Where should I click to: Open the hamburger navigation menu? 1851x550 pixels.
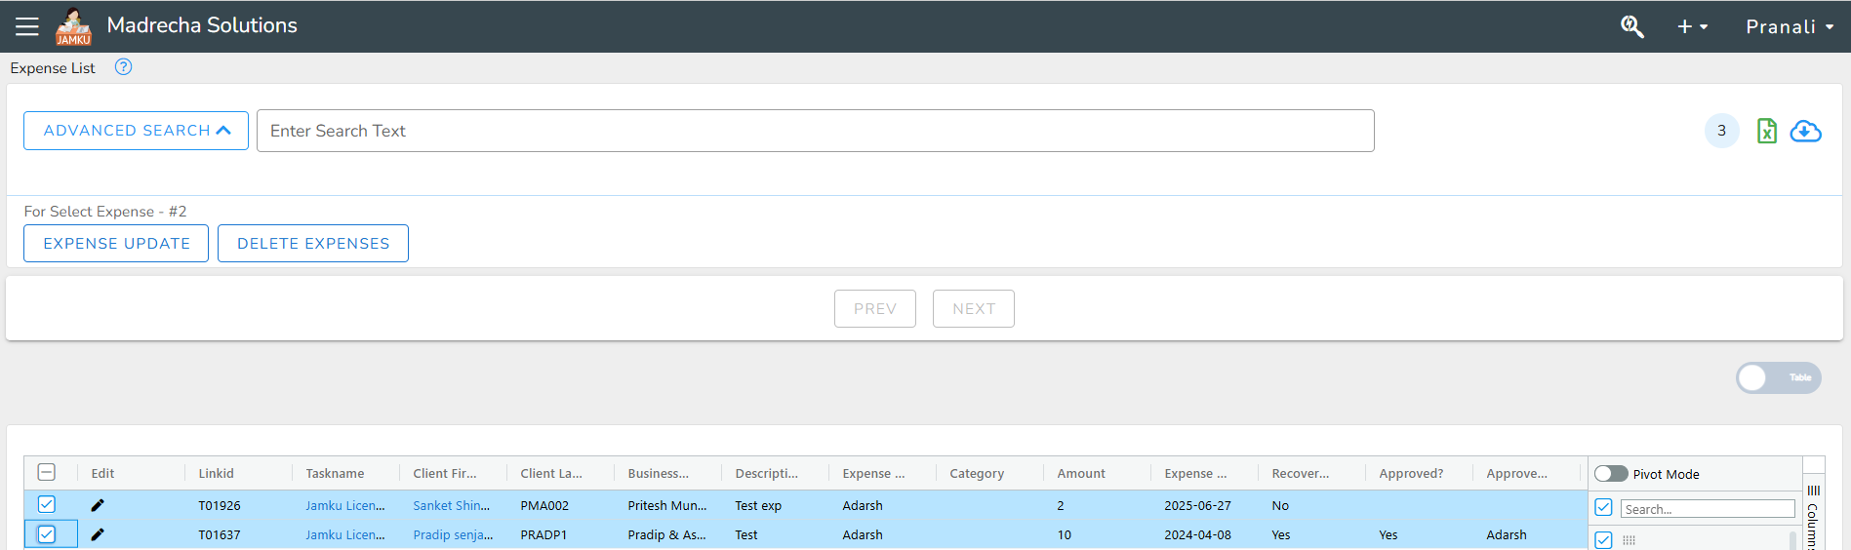tap(27, 26)
